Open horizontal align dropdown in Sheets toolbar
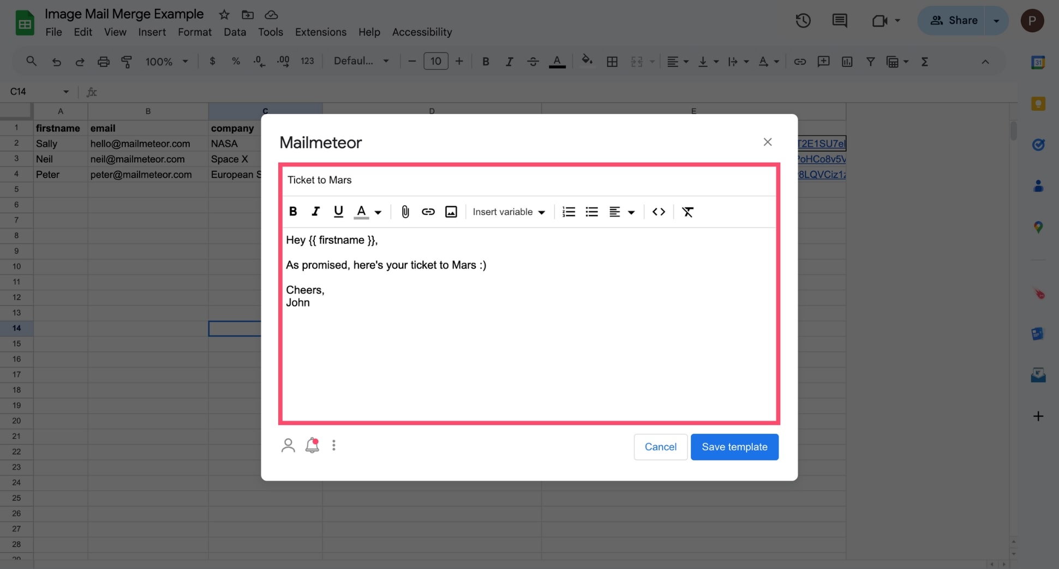This screenshot has height=569, width=1059. pyautogui.click(x=678, y=62)
